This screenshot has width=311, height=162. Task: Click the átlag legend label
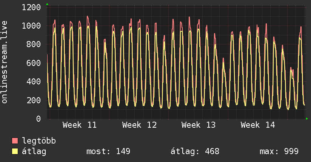[34, 151]
